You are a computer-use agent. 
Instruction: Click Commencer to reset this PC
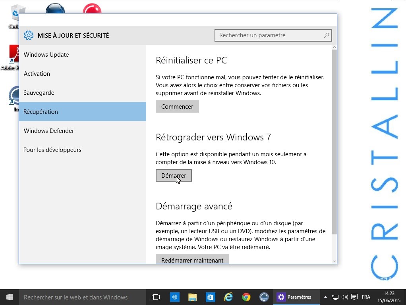pos(177,106)
